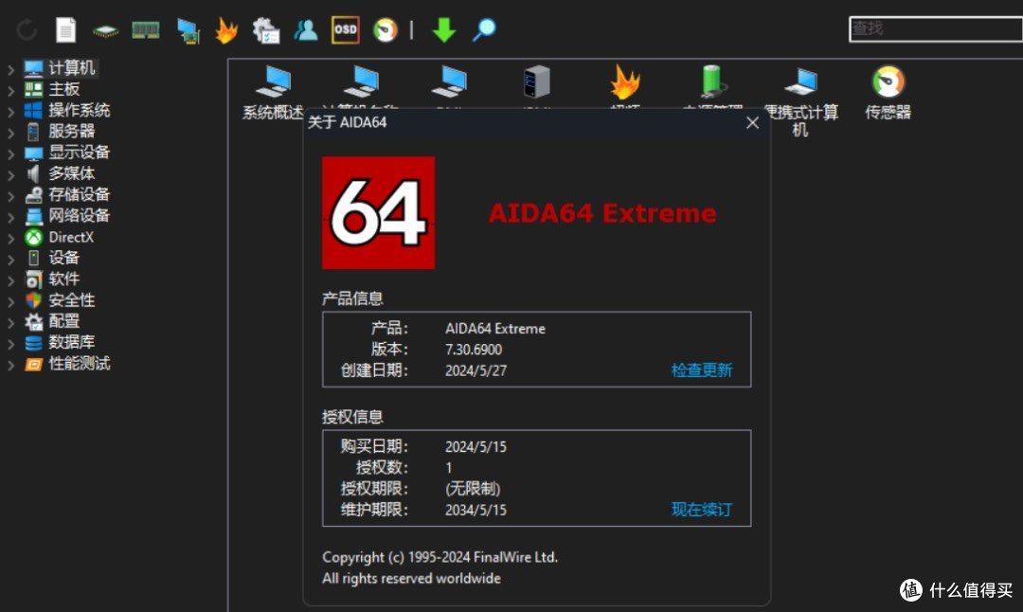Select 数据库 in the tree
Viewport: 1023px width, 612px height.
tap(72, 342)
